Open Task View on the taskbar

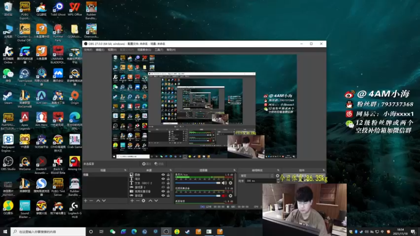coord(101,231)
